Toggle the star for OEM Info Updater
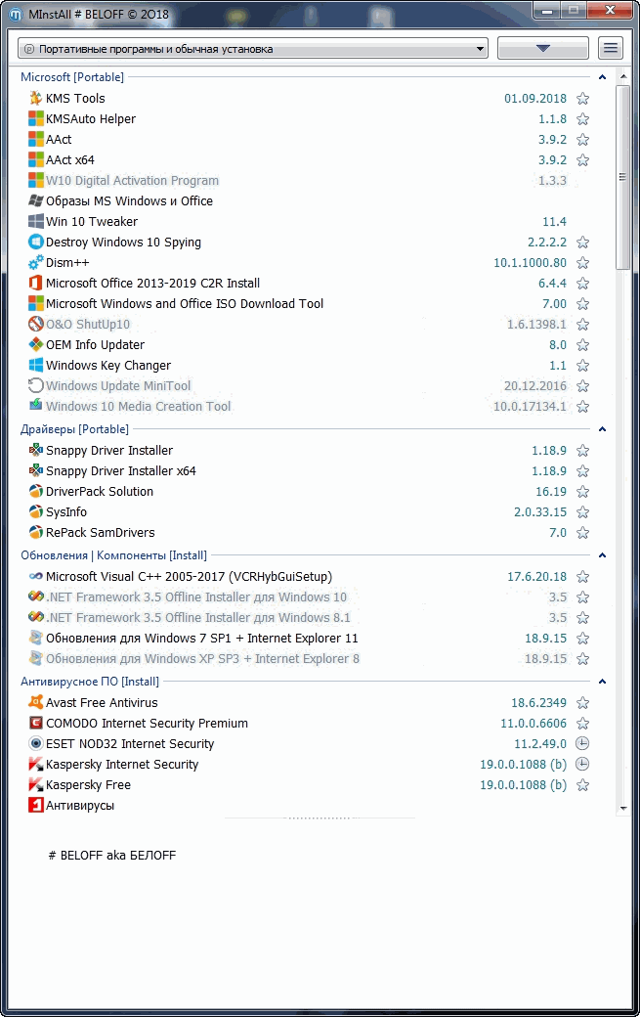This screenshot has width=640, height=1017. coord(582,345)
